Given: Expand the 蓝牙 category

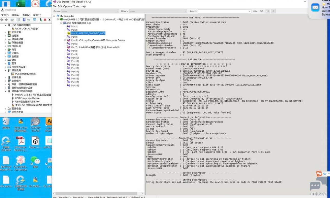Looking at the screenshot, I should [x=5, y=63].
